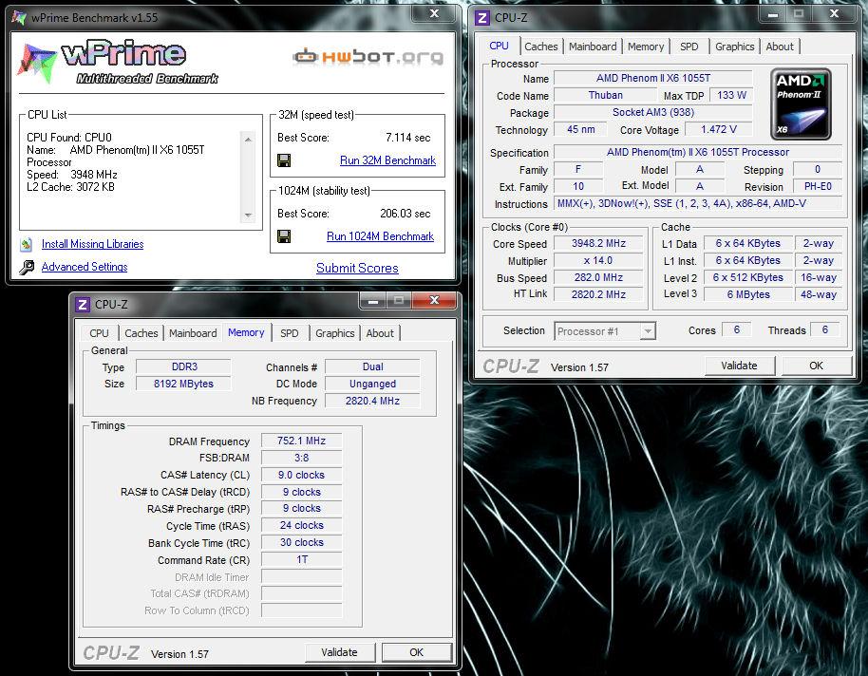Click the hwbot.org logo
The image size is (868, 676).
368,56
